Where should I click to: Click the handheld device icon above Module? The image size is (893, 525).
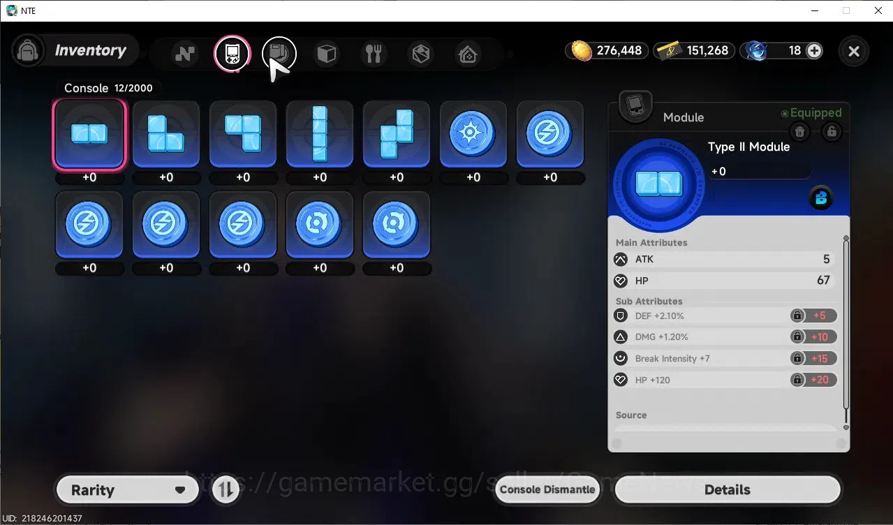click(x=635, y=107)
